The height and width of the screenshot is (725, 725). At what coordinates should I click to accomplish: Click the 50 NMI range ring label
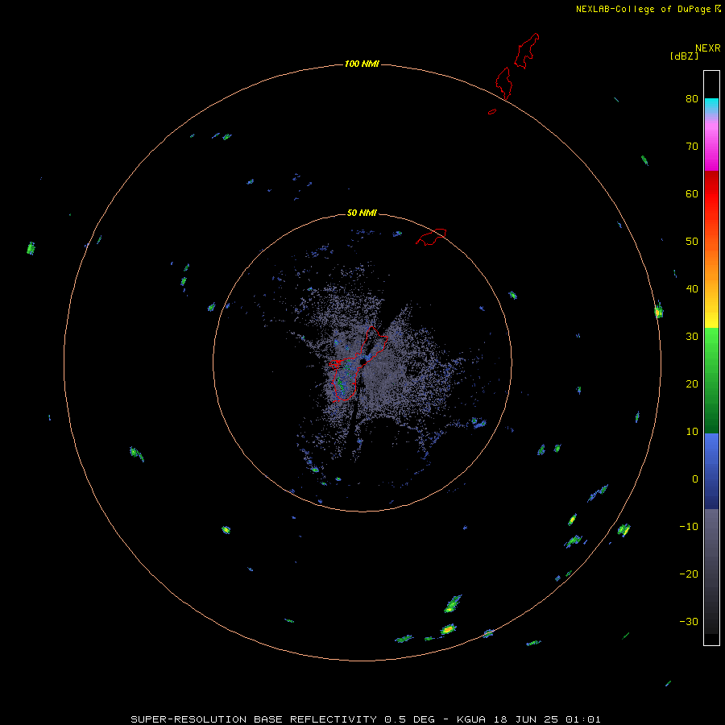tap(362, 213)
